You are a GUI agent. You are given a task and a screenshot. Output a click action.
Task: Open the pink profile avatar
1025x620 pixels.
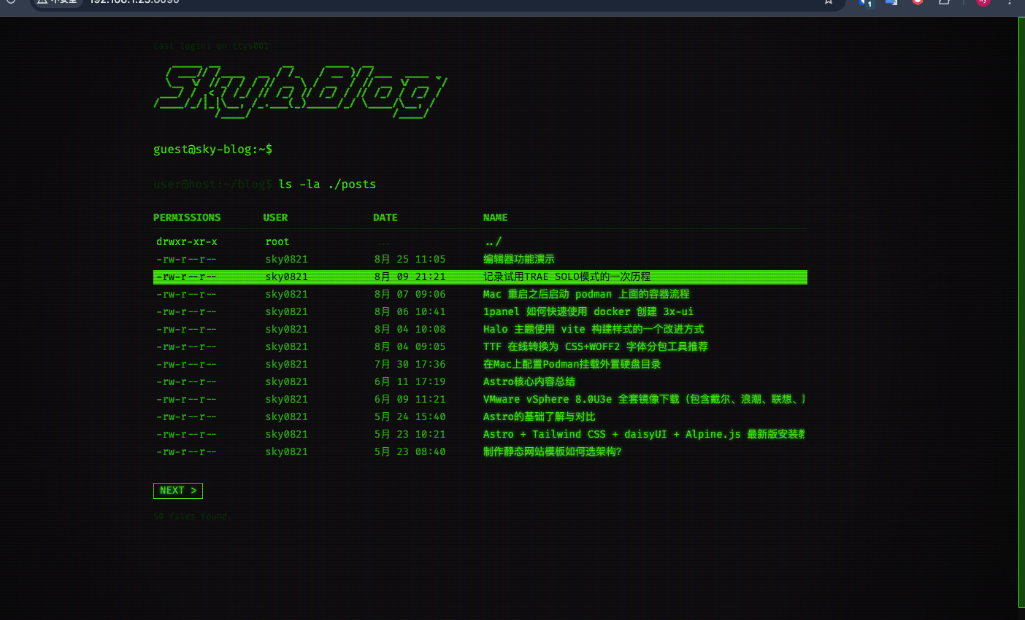coord(983,2)
